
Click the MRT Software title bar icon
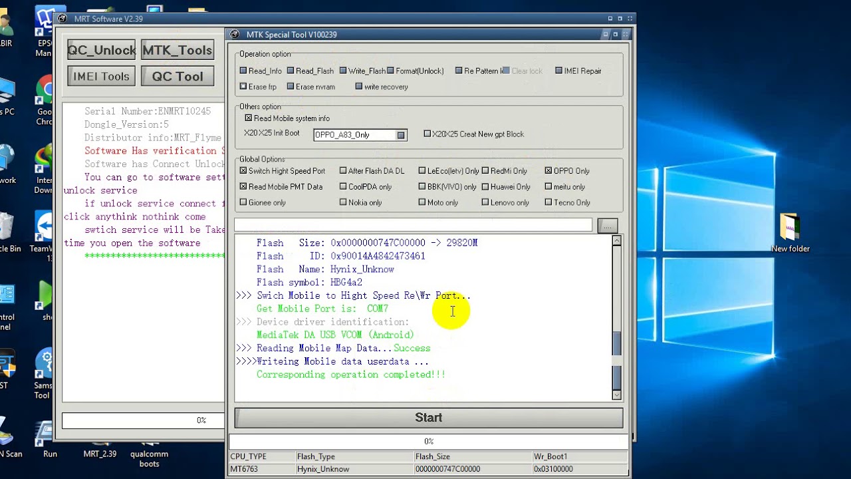coord(62,19)
